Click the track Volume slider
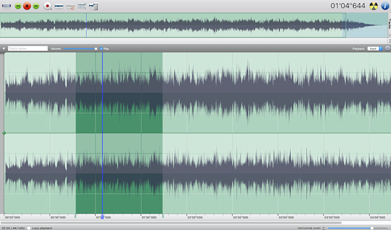Screen dimensions: 391x230 click(80, 49)
